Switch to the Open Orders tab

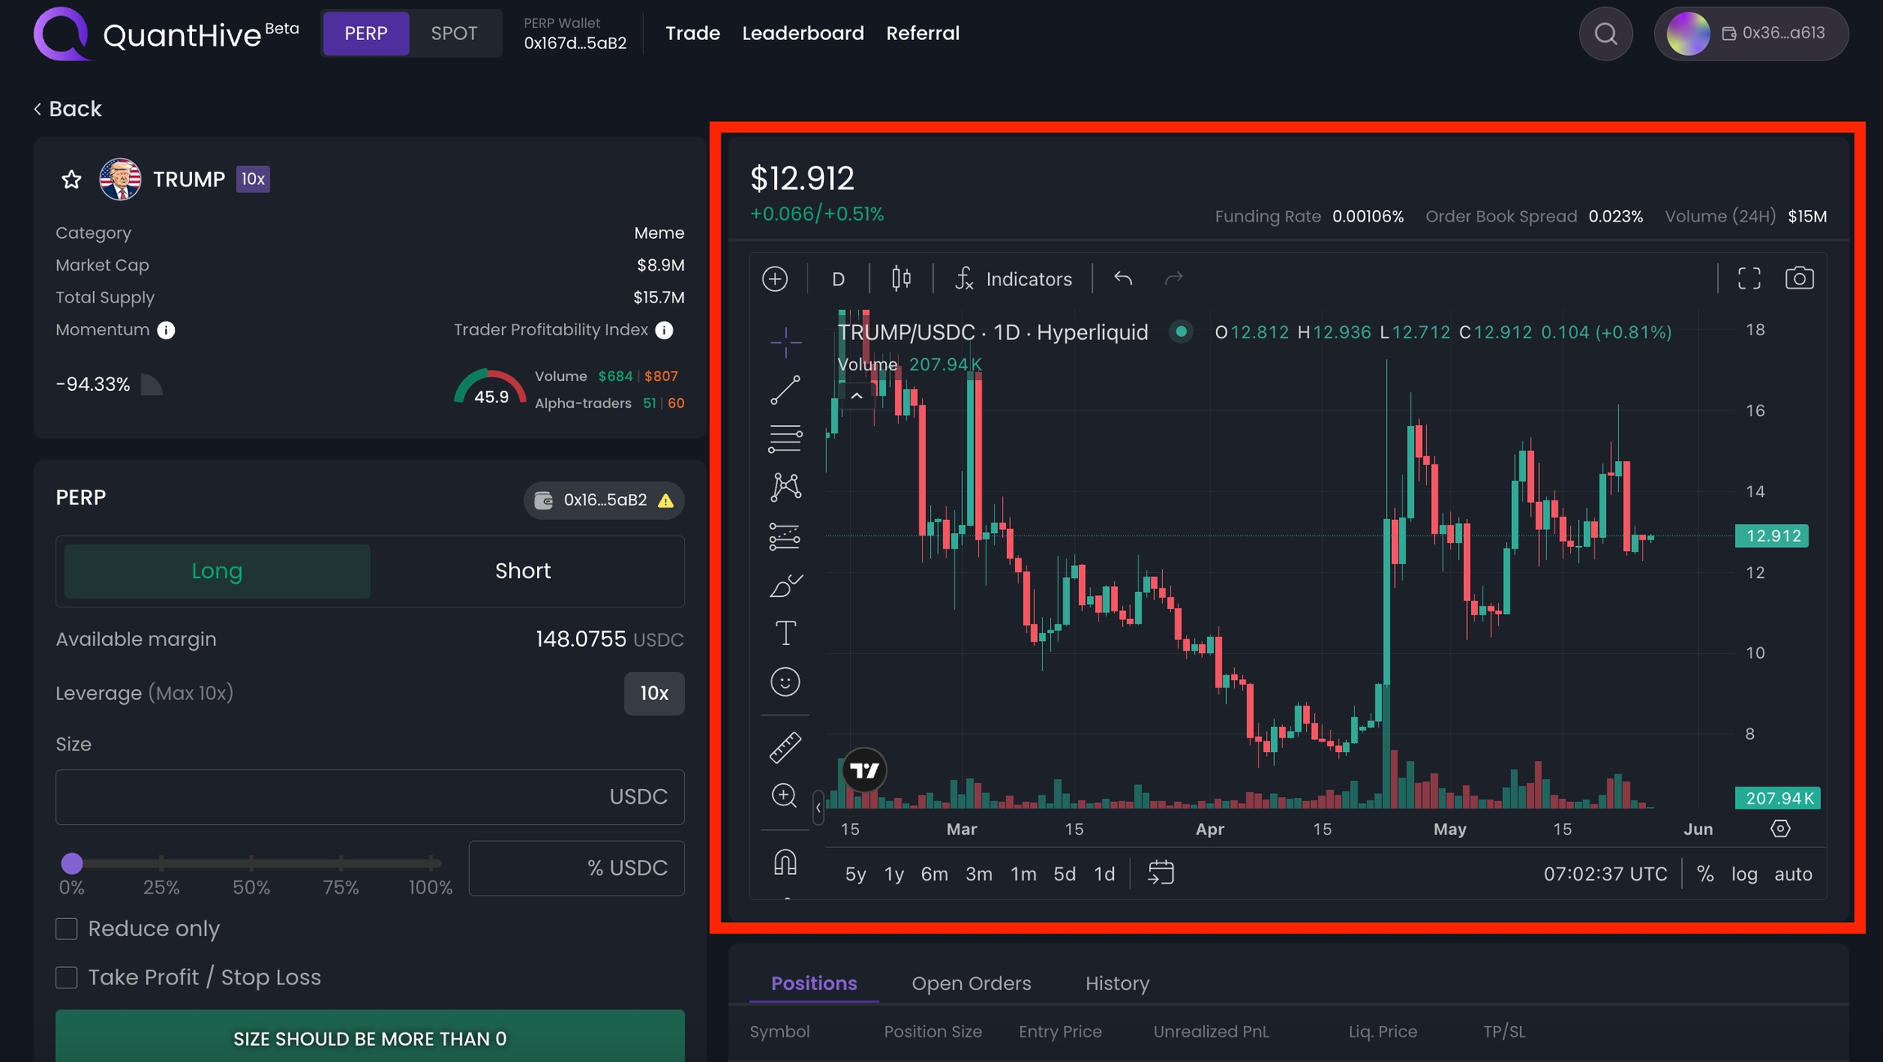971,984
